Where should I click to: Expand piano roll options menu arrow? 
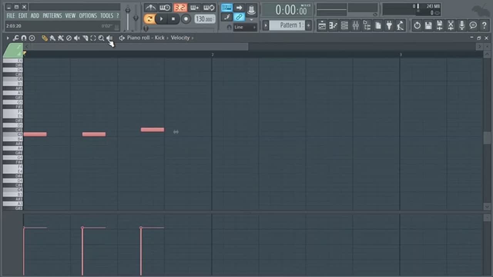pyautogui.click(x=8, y=38)
